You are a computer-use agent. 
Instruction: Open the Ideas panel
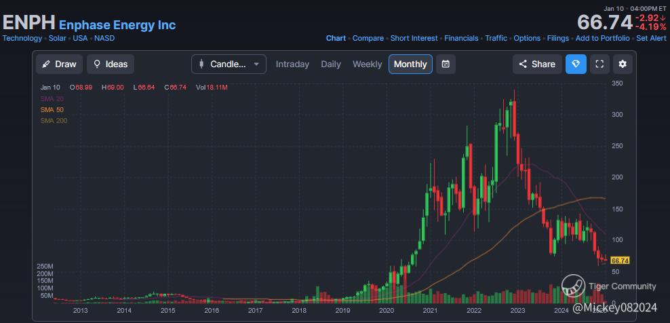pos(111,64)
